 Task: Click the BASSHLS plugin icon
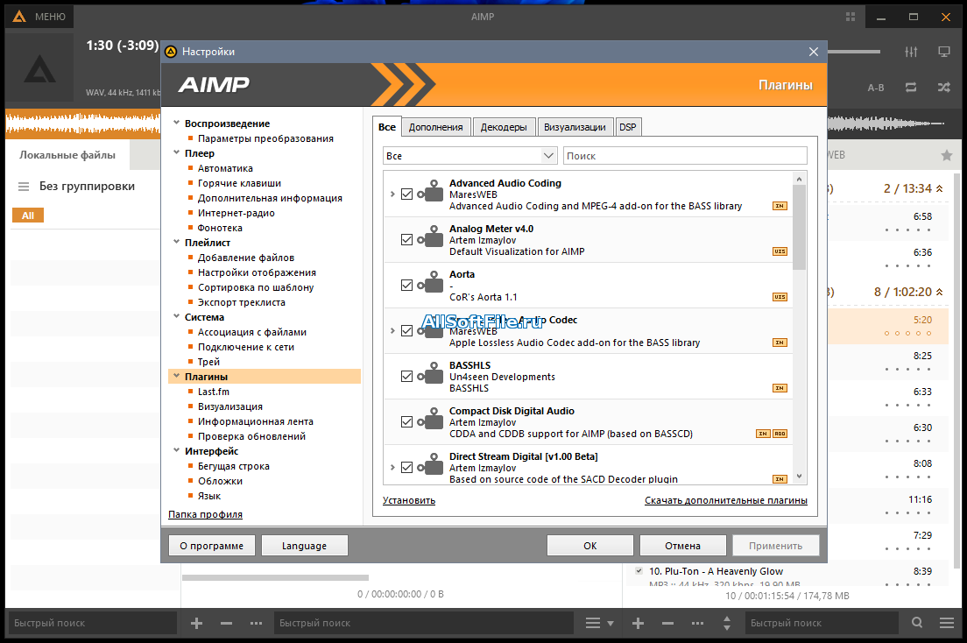coord(430,374)
